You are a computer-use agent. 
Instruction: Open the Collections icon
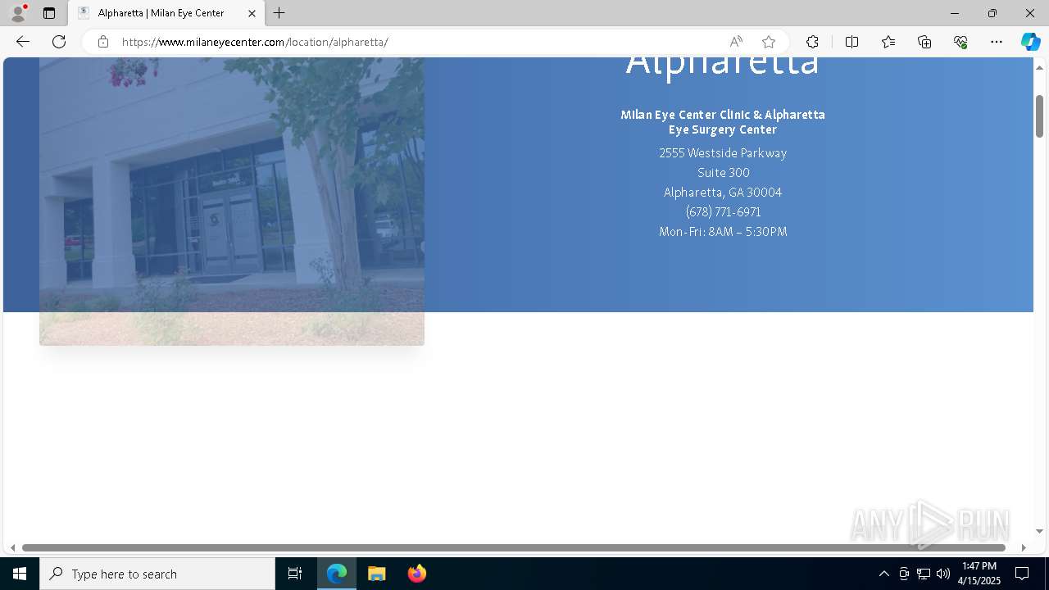[x=924, y=42]
